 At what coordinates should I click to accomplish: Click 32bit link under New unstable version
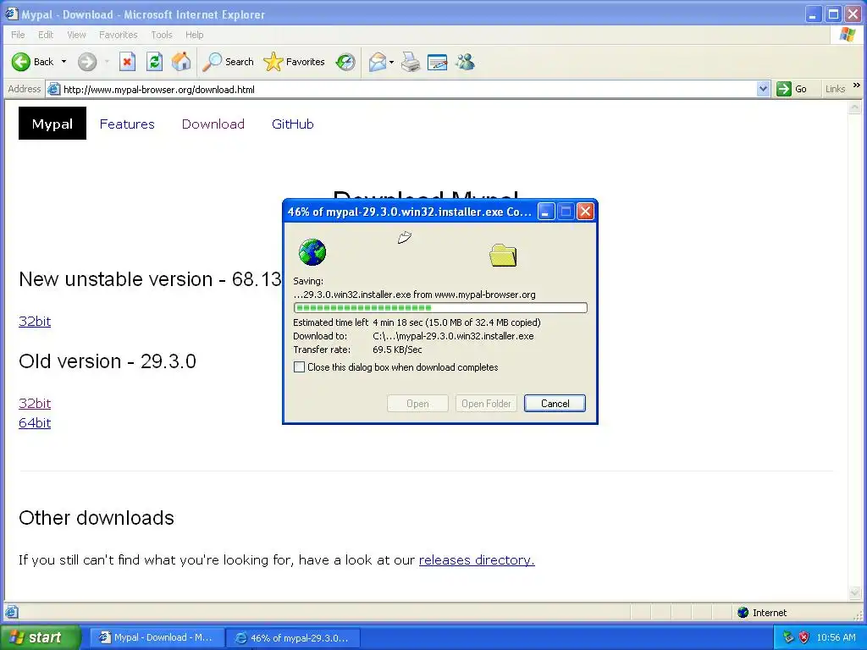[x=35, y=321]
